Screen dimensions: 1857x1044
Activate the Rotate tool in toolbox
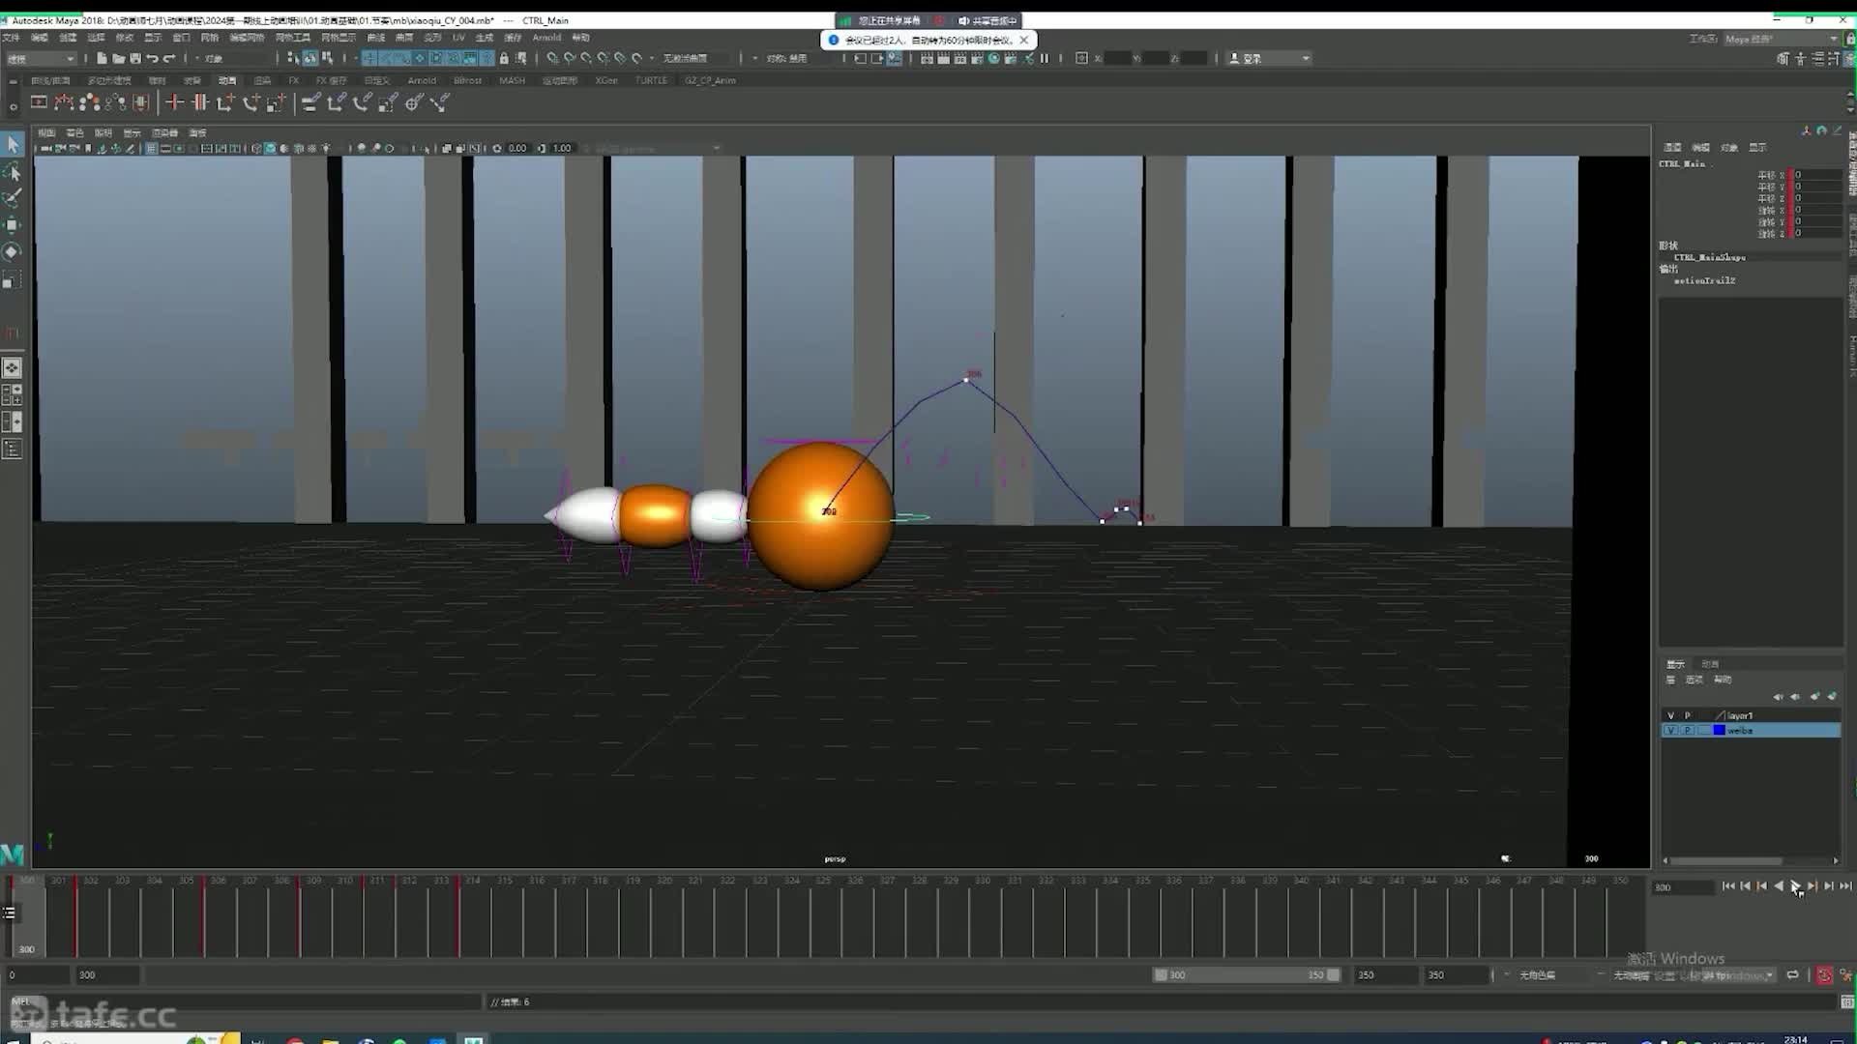13,252
